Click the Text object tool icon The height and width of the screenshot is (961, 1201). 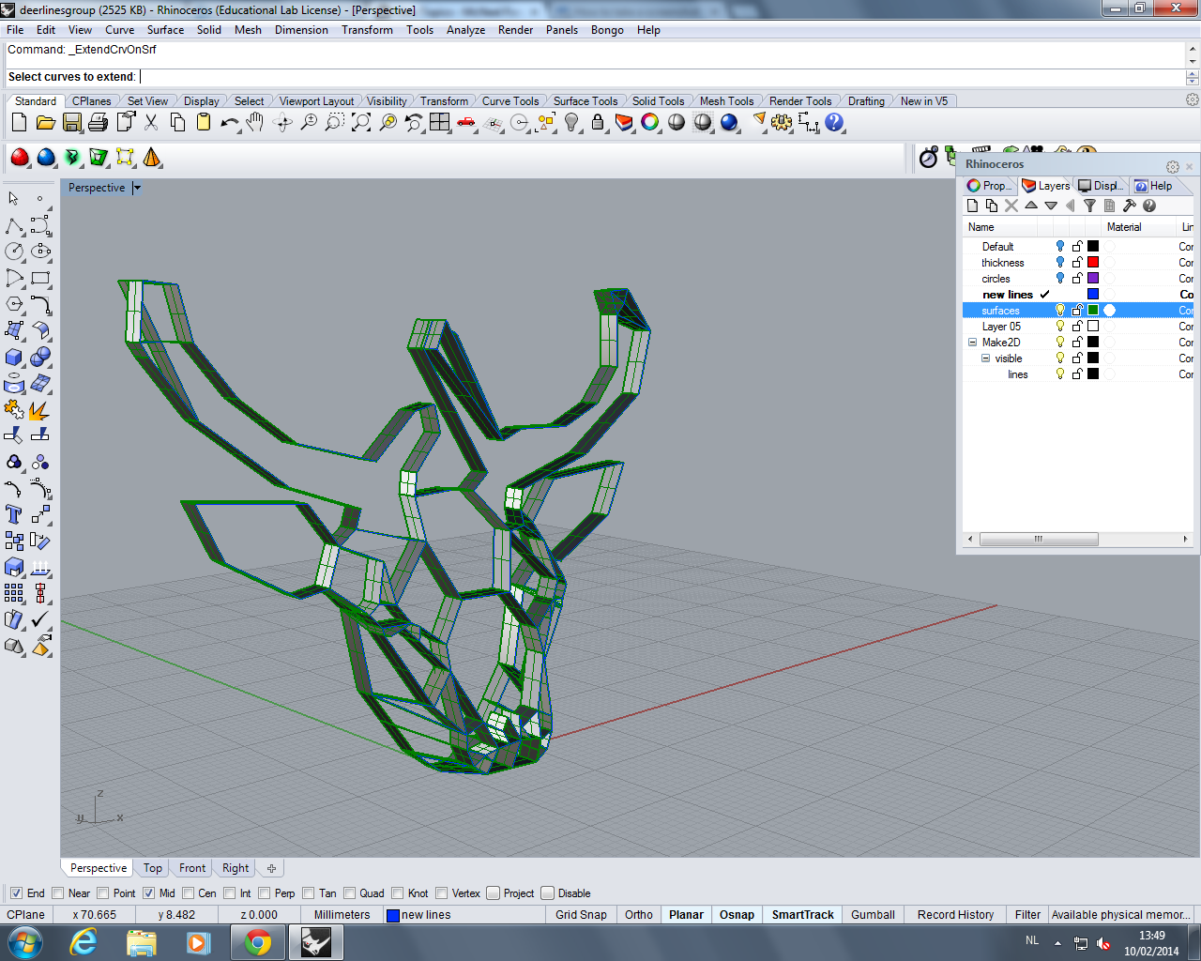click(14, 514)
